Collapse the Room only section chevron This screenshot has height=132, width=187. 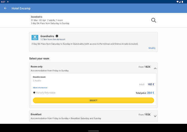click(x=155, y=68)
